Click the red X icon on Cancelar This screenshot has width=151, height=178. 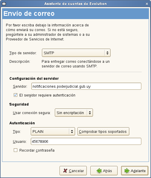pyautogui.click(x=65, y=171)
